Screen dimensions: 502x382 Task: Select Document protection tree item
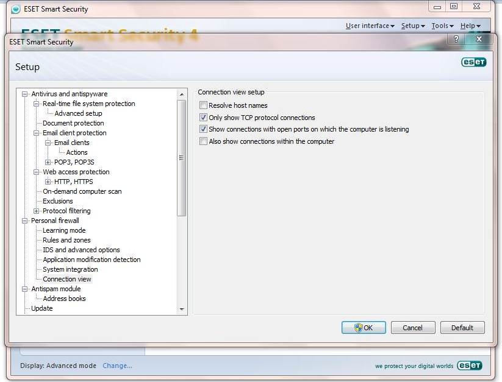(x=73, y=123)
